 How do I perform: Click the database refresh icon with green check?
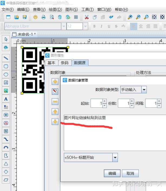[68, 17]
